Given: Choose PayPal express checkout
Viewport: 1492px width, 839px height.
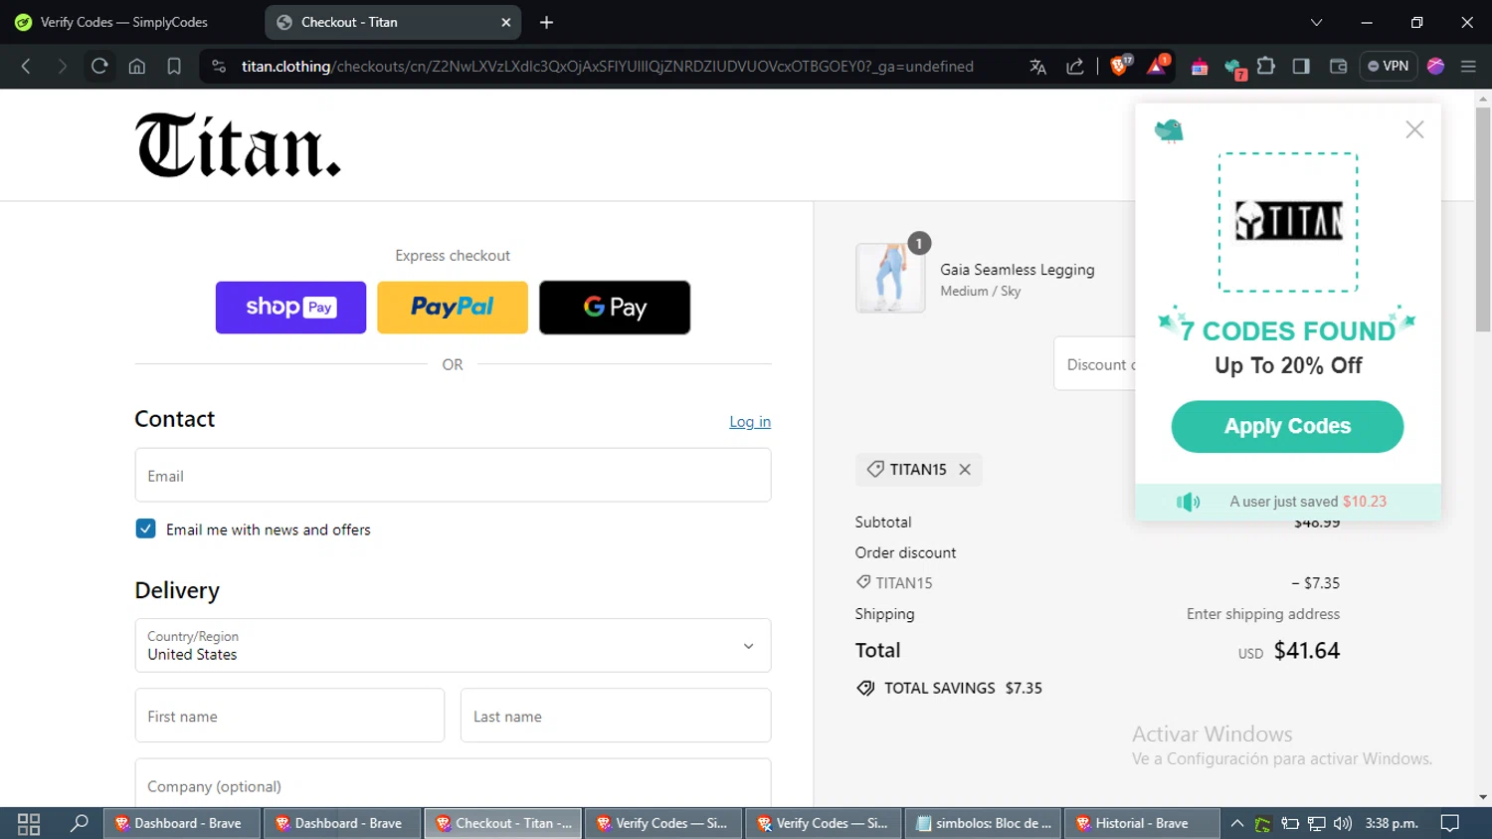Looking at the screenshot, I should pos(453,308).
